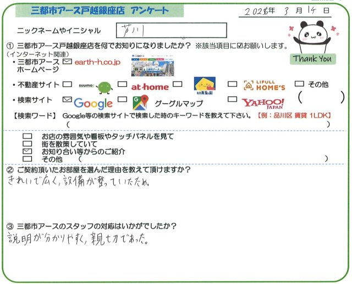Click the 検索ワード answer parentheses line
Viewport: 352px width, 284px height.
point(199,124)
